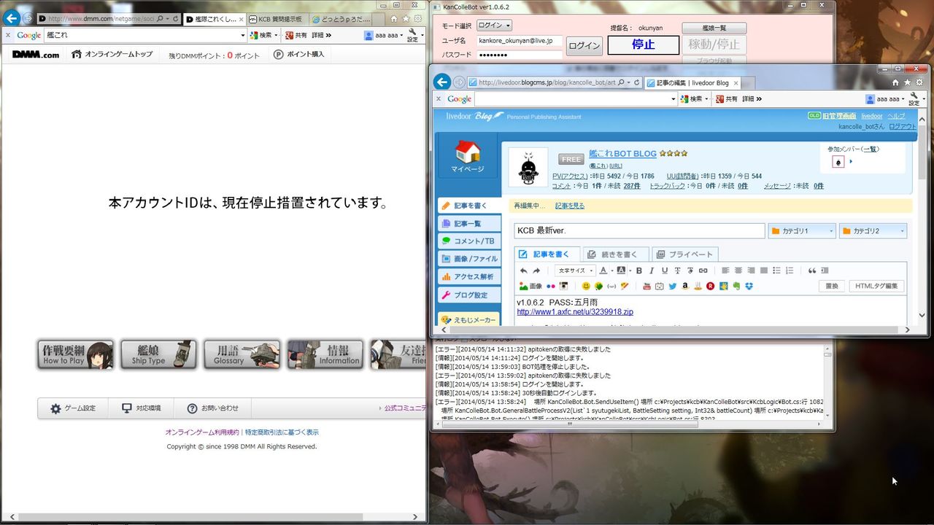The image size is (934, 525).
Task: Open オンラインゲームトップ on DMM page
Action: click(x=112, y=54)
